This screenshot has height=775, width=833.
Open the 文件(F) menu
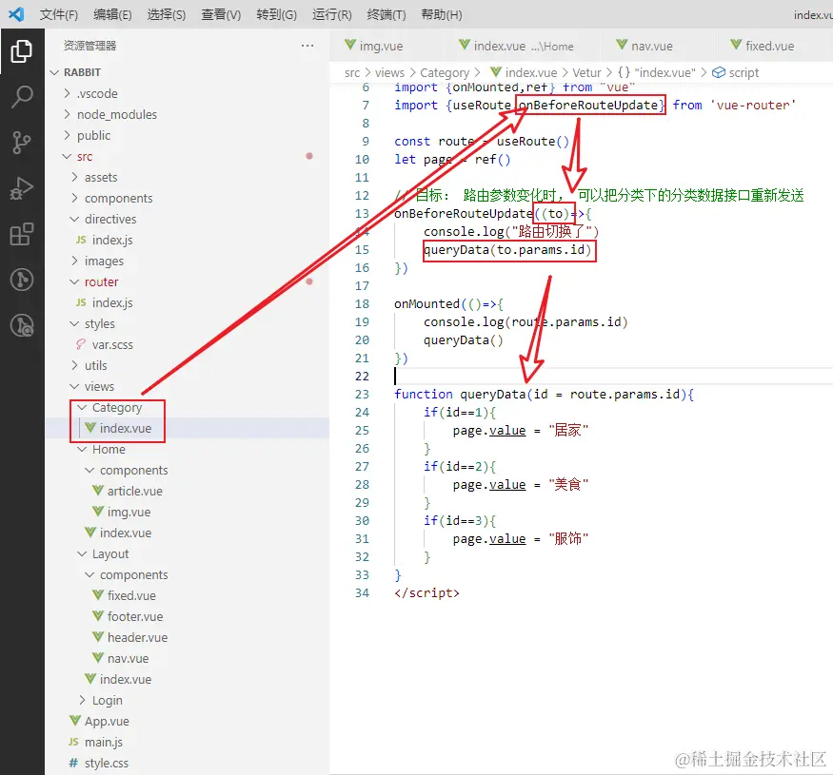click(x=59, y=14)
